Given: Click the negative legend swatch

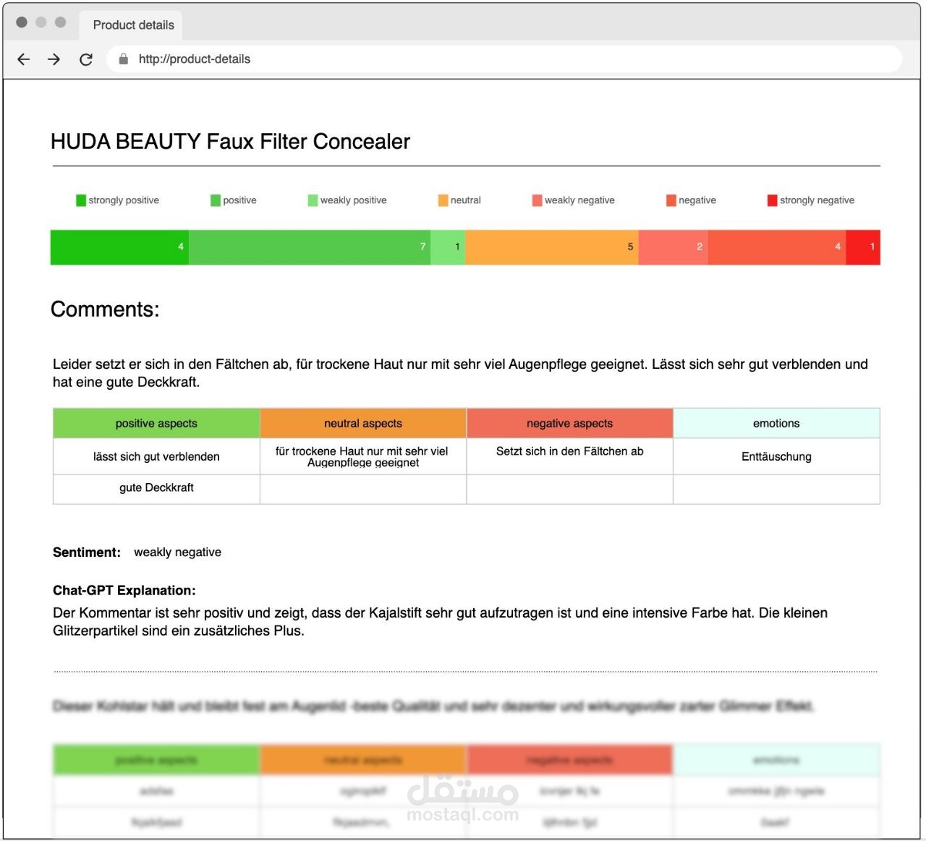Looking at the screenshot, I should point(671,200).
